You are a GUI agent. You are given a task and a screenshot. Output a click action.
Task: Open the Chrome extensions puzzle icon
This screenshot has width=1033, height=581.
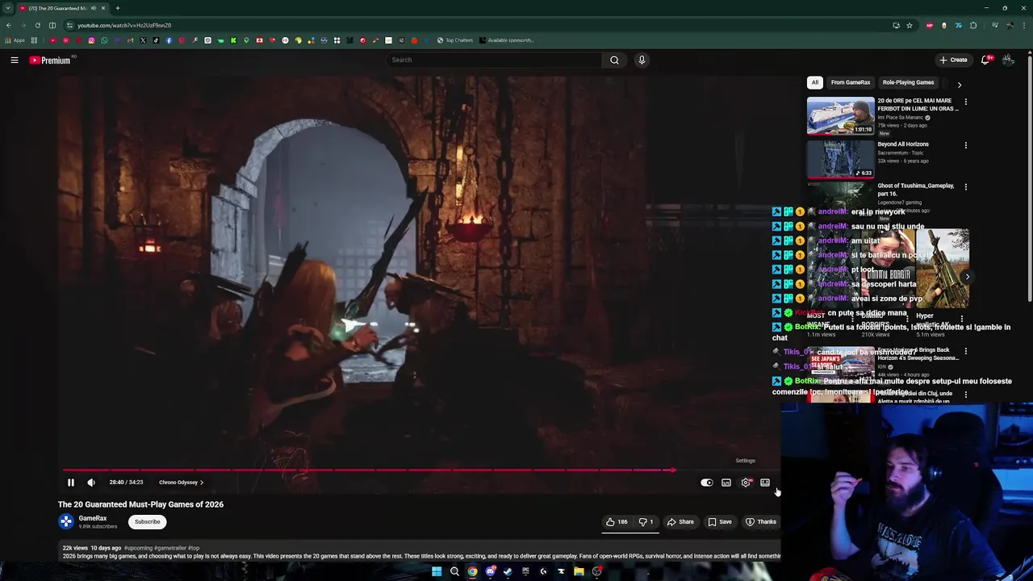coord(973,25)
